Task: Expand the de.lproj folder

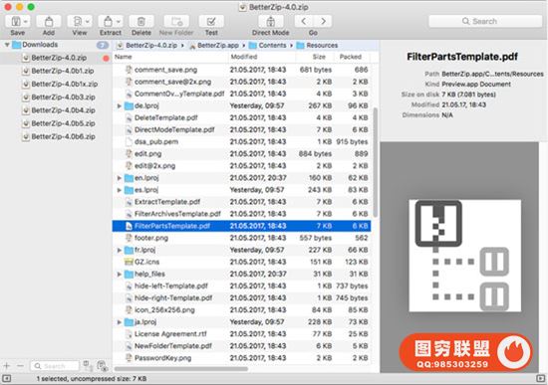Action: (x=120, y=105)
